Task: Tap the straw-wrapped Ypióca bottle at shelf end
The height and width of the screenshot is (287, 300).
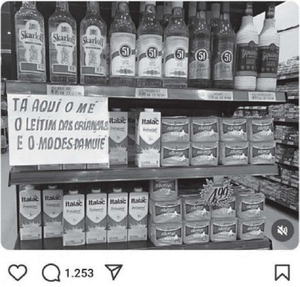Action: click(268, 48)
